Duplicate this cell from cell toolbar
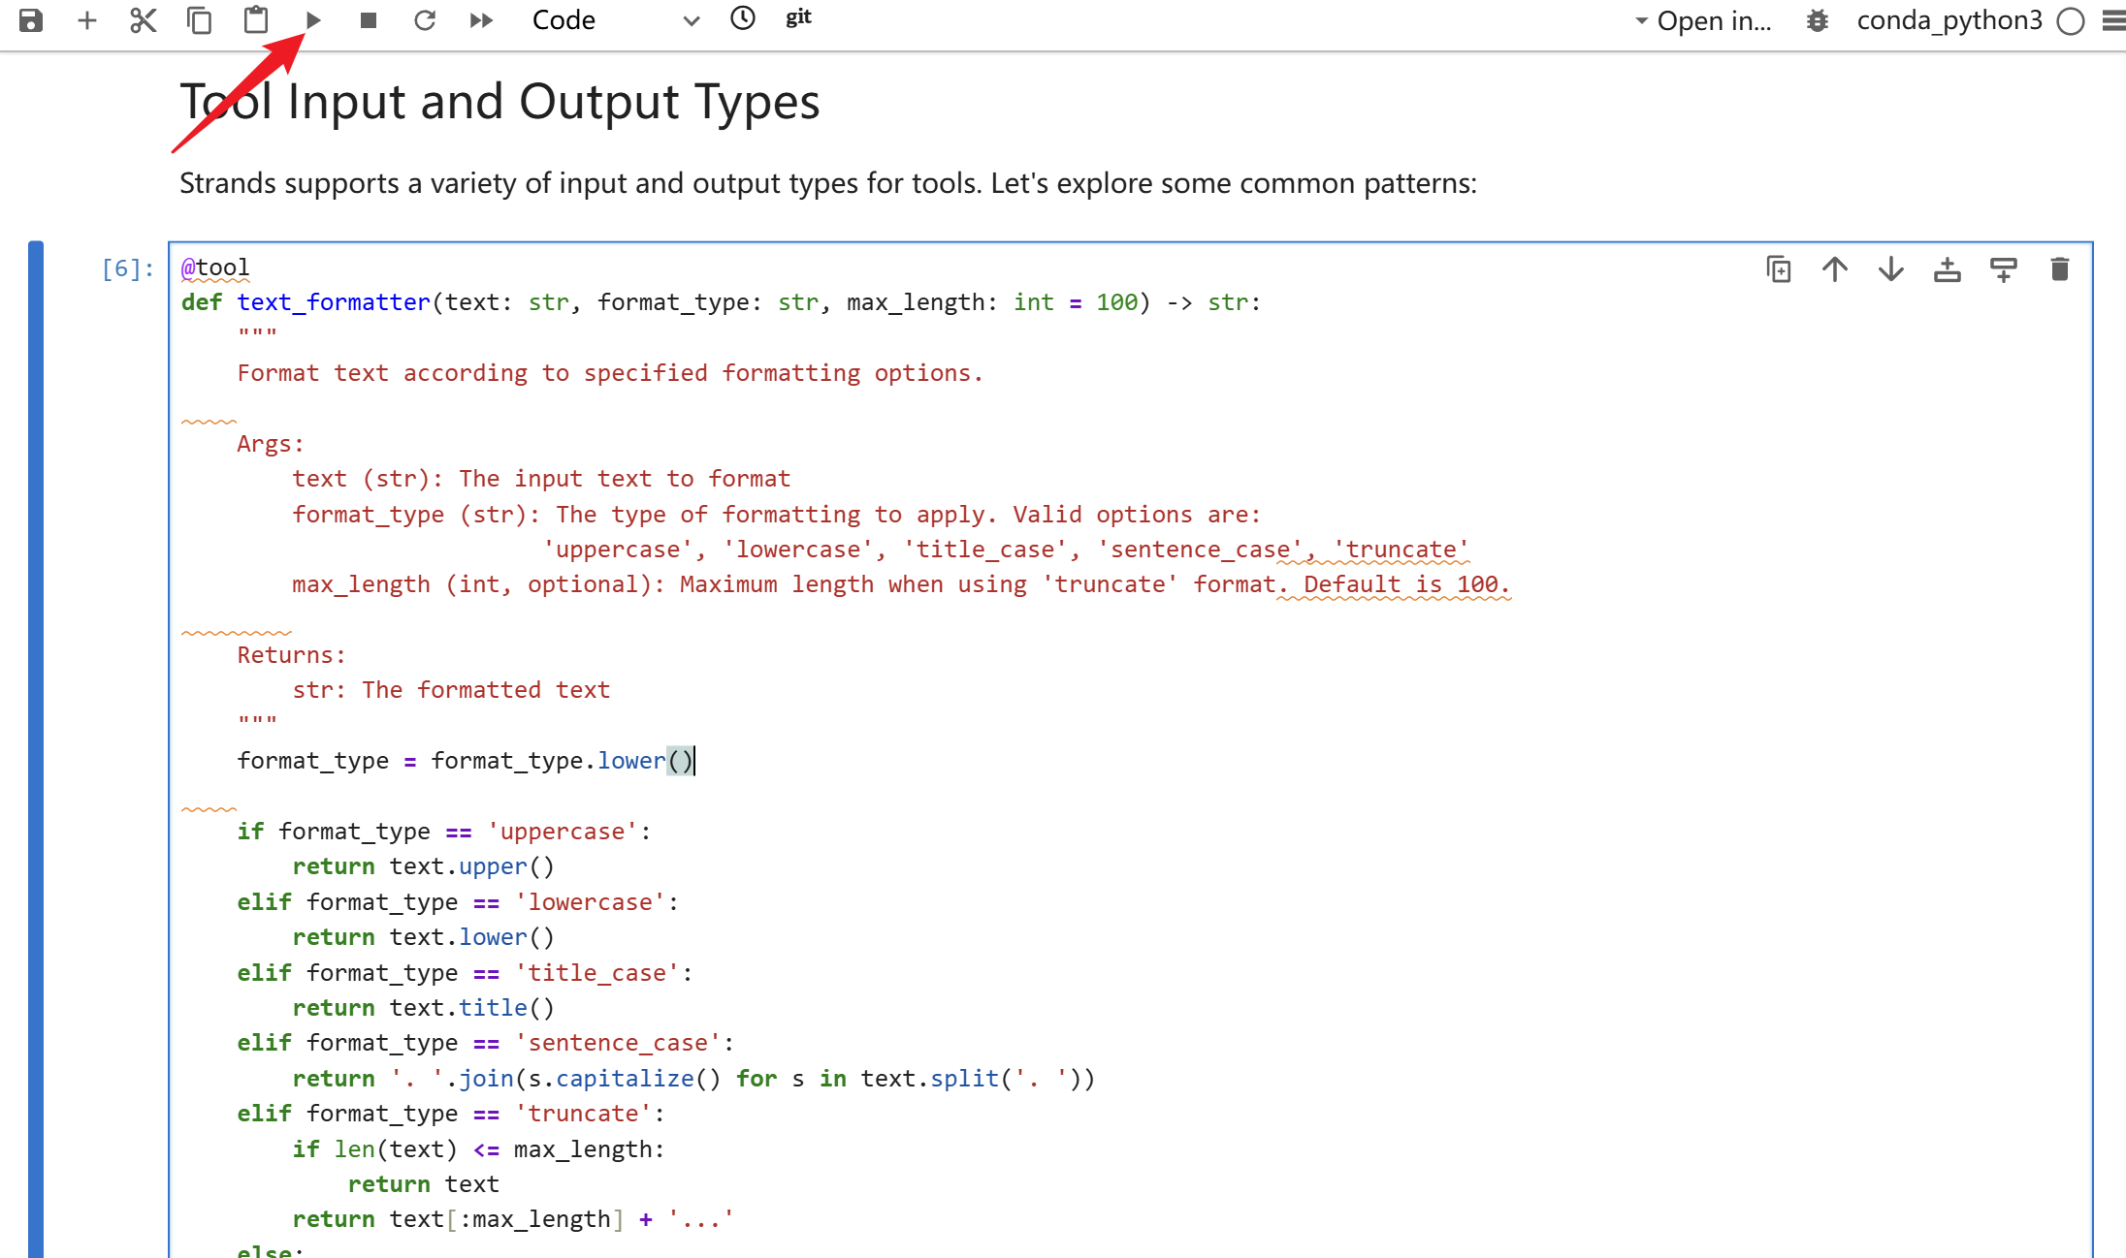 click(x=1779, y=269)
